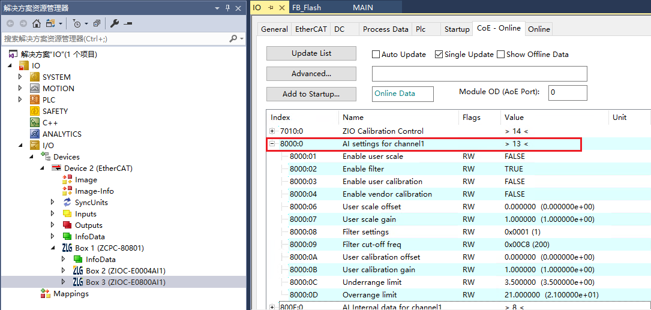This screenshot has width=651, height=310.
Task: Open the switch views dropdown arrow
Action: tap(61, 23)
